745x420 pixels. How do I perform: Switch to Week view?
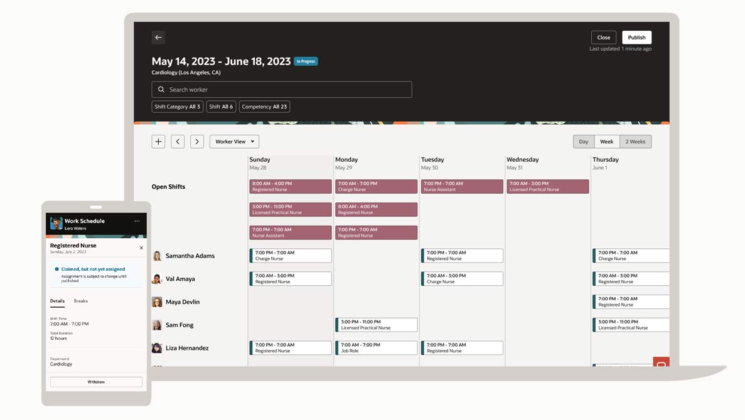606,142
